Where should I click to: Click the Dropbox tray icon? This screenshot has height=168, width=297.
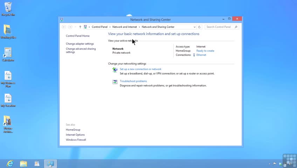coord(280,164)
